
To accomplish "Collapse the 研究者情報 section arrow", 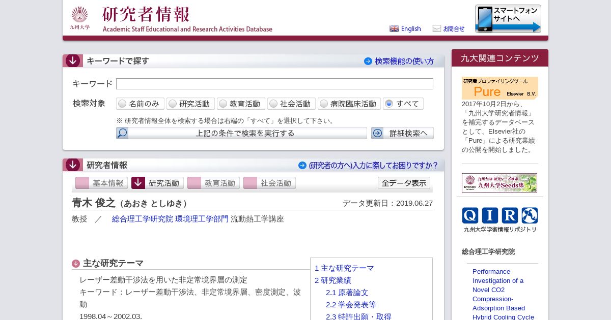I will click(73, 165).
